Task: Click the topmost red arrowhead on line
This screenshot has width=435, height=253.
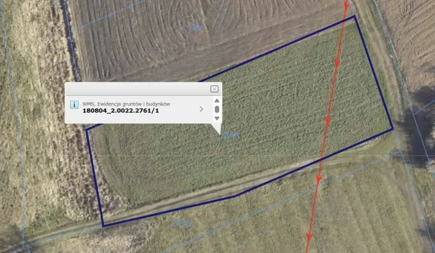Action: pyautogui.click(x=346, y=5)
